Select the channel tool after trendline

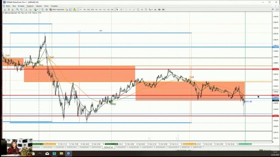click(138, 10)
